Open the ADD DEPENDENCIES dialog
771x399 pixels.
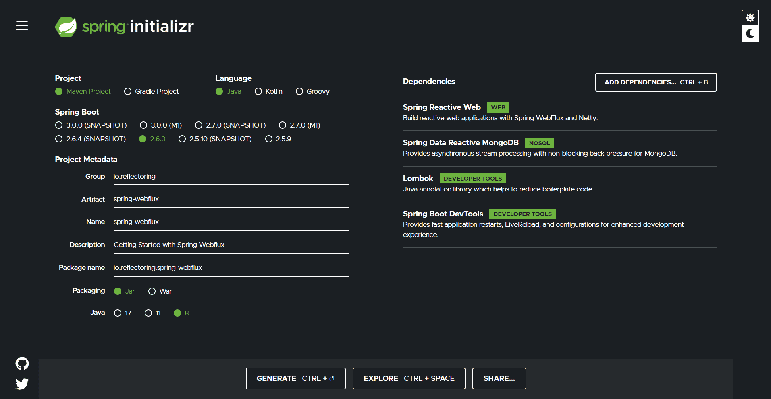coord(655,82)
